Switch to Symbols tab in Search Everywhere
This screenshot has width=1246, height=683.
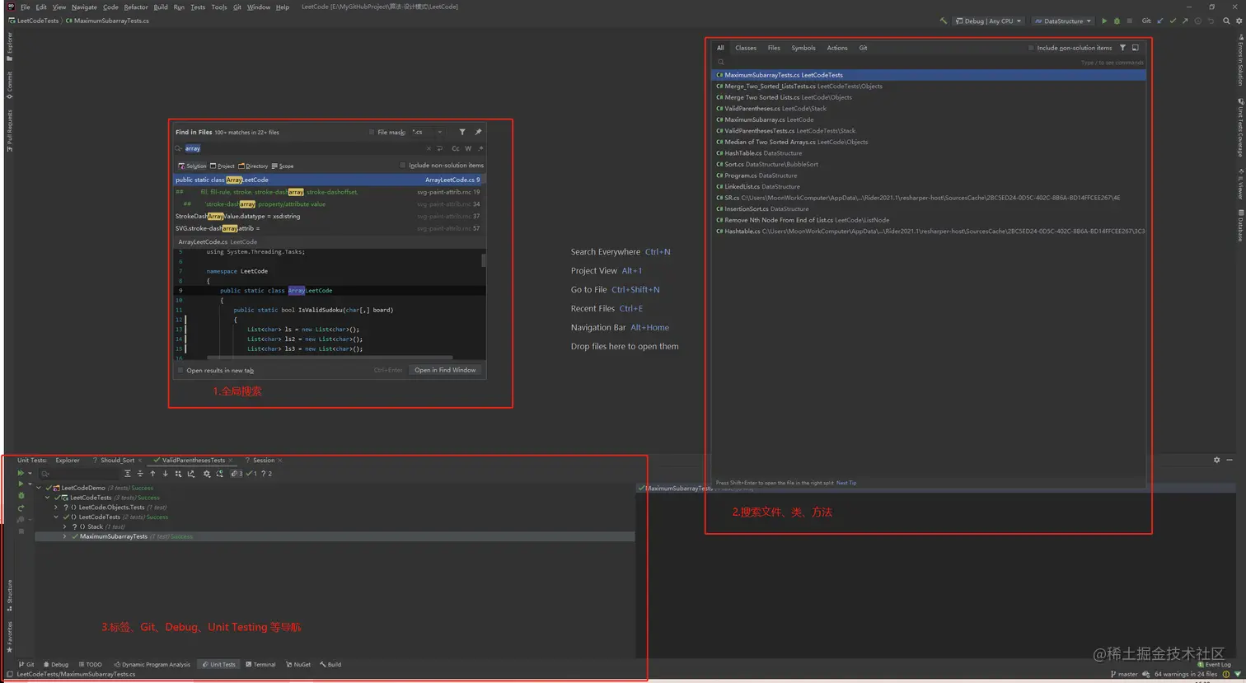pos(803,48)
